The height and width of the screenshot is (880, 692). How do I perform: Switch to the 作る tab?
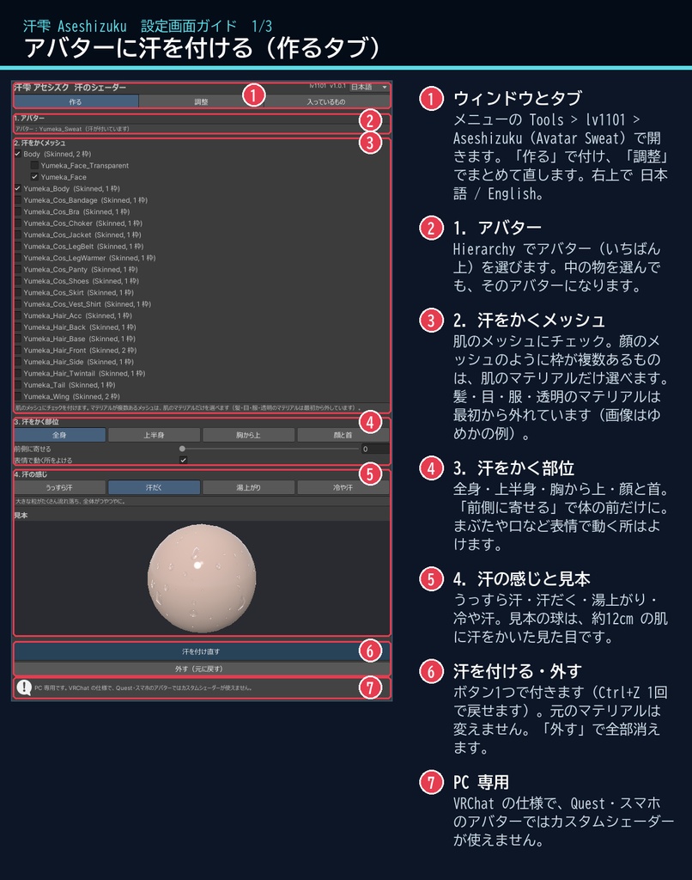click(76, 101)
